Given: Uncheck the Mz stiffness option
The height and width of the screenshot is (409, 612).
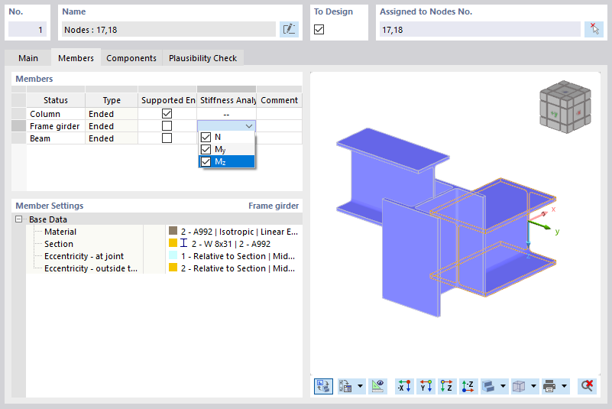Looking at the screenshot, I should (x=206, y=161).
